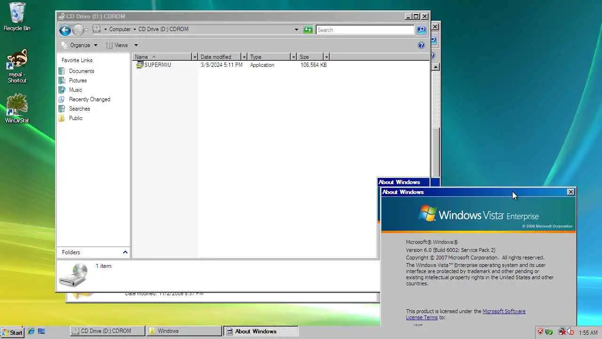
Task: Open Explorer help question-mark icon
Action: point(421,45)
